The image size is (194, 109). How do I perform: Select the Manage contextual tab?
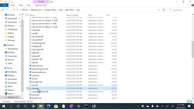tap(41, 2)
